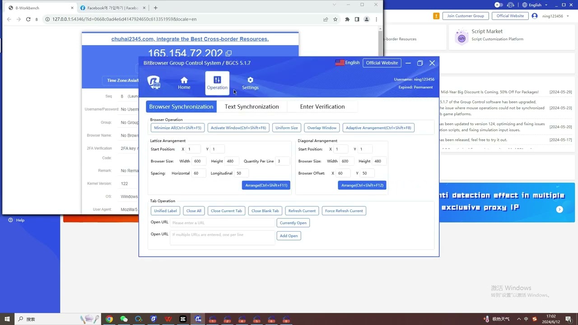The image size is (578, 325).
Task: Open the Home section in BGCS
Action: point(184,84)
